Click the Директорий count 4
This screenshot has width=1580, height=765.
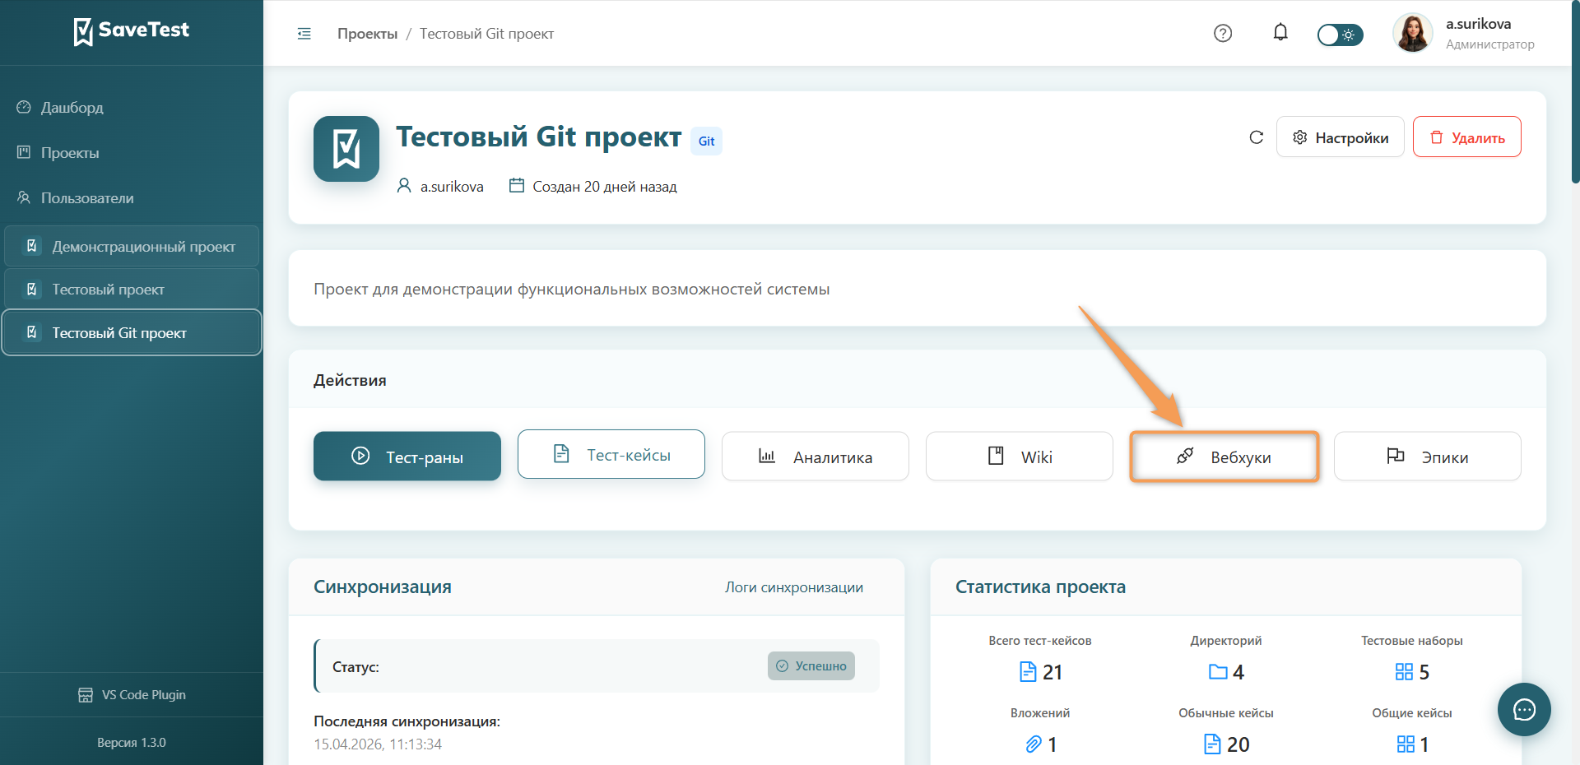click(1238, 673)
